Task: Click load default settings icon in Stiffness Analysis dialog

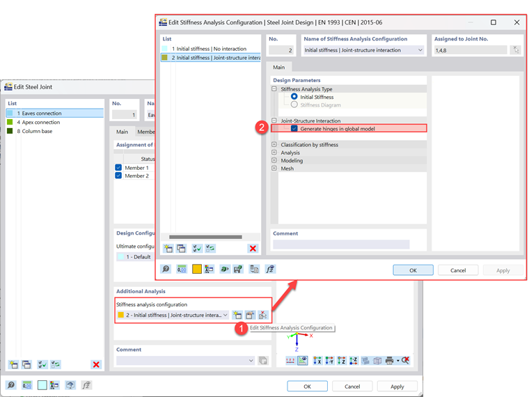Action: [224, 269]
